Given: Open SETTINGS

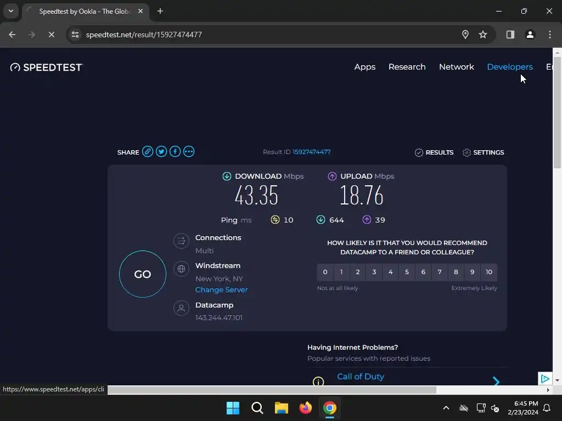Looking at the screenshot, I should point(483,152).
